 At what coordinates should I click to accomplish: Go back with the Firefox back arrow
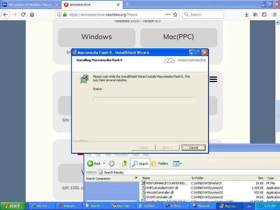pyautogui.click(x=5, y=15)
